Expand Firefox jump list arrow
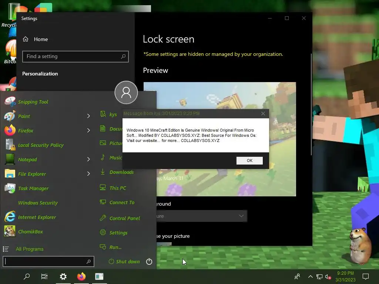Viewport: 379px width, 284px height. coord(88,131)
